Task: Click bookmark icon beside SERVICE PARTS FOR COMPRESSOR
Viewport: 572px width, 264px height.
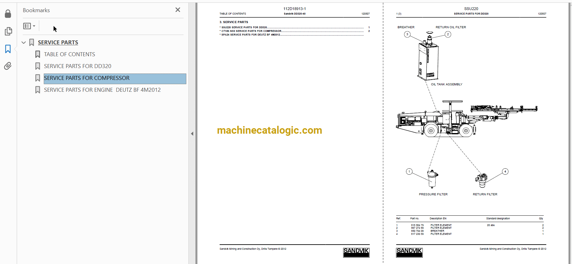Action: point(38,78)
